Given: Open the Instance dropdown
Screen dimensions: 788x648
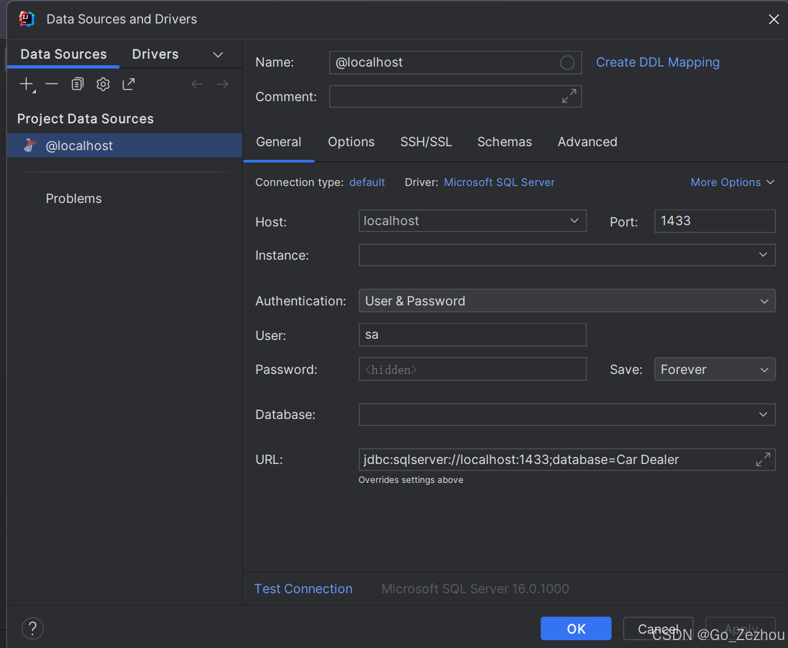Looking at the screenshot, I should 763,255.
